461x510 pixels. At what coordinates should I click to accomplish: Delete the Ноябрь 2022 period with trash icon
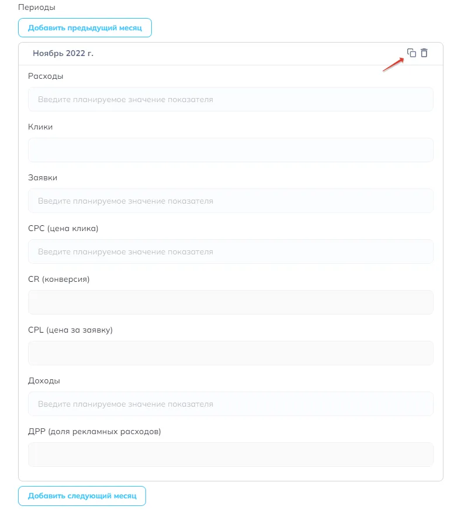tap(424, 53)
